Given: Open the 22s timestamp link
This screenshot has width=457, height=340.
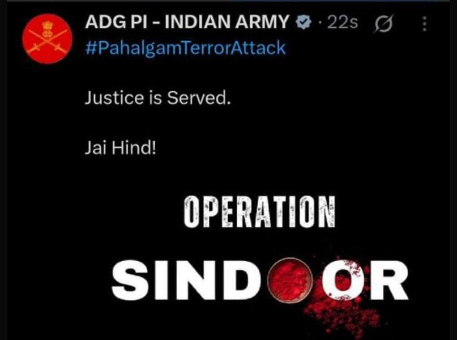Looking at the screenshot, I should [342, 22].
